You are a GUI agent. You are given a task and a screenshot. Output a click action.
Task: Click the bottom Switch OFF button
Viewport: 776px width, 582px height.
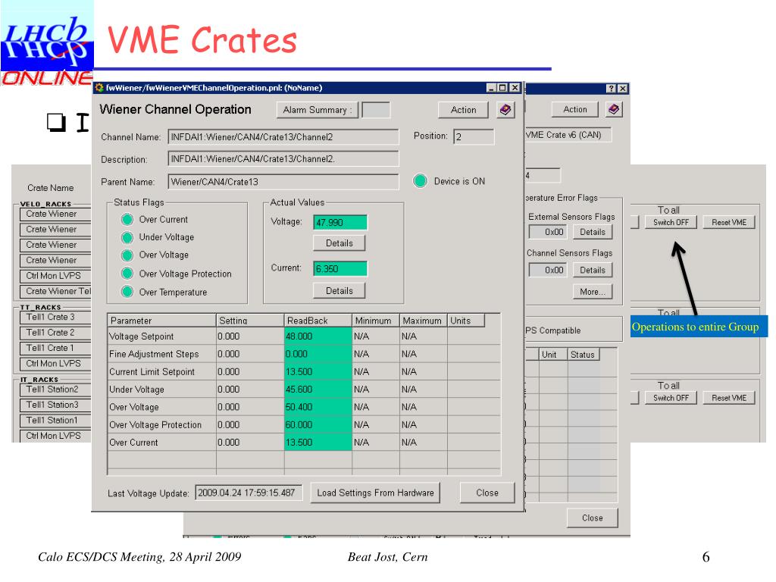(671, 398)
